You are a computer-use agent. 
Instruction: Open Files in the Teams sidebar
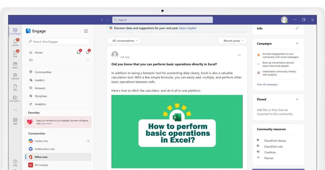(15, 87)
